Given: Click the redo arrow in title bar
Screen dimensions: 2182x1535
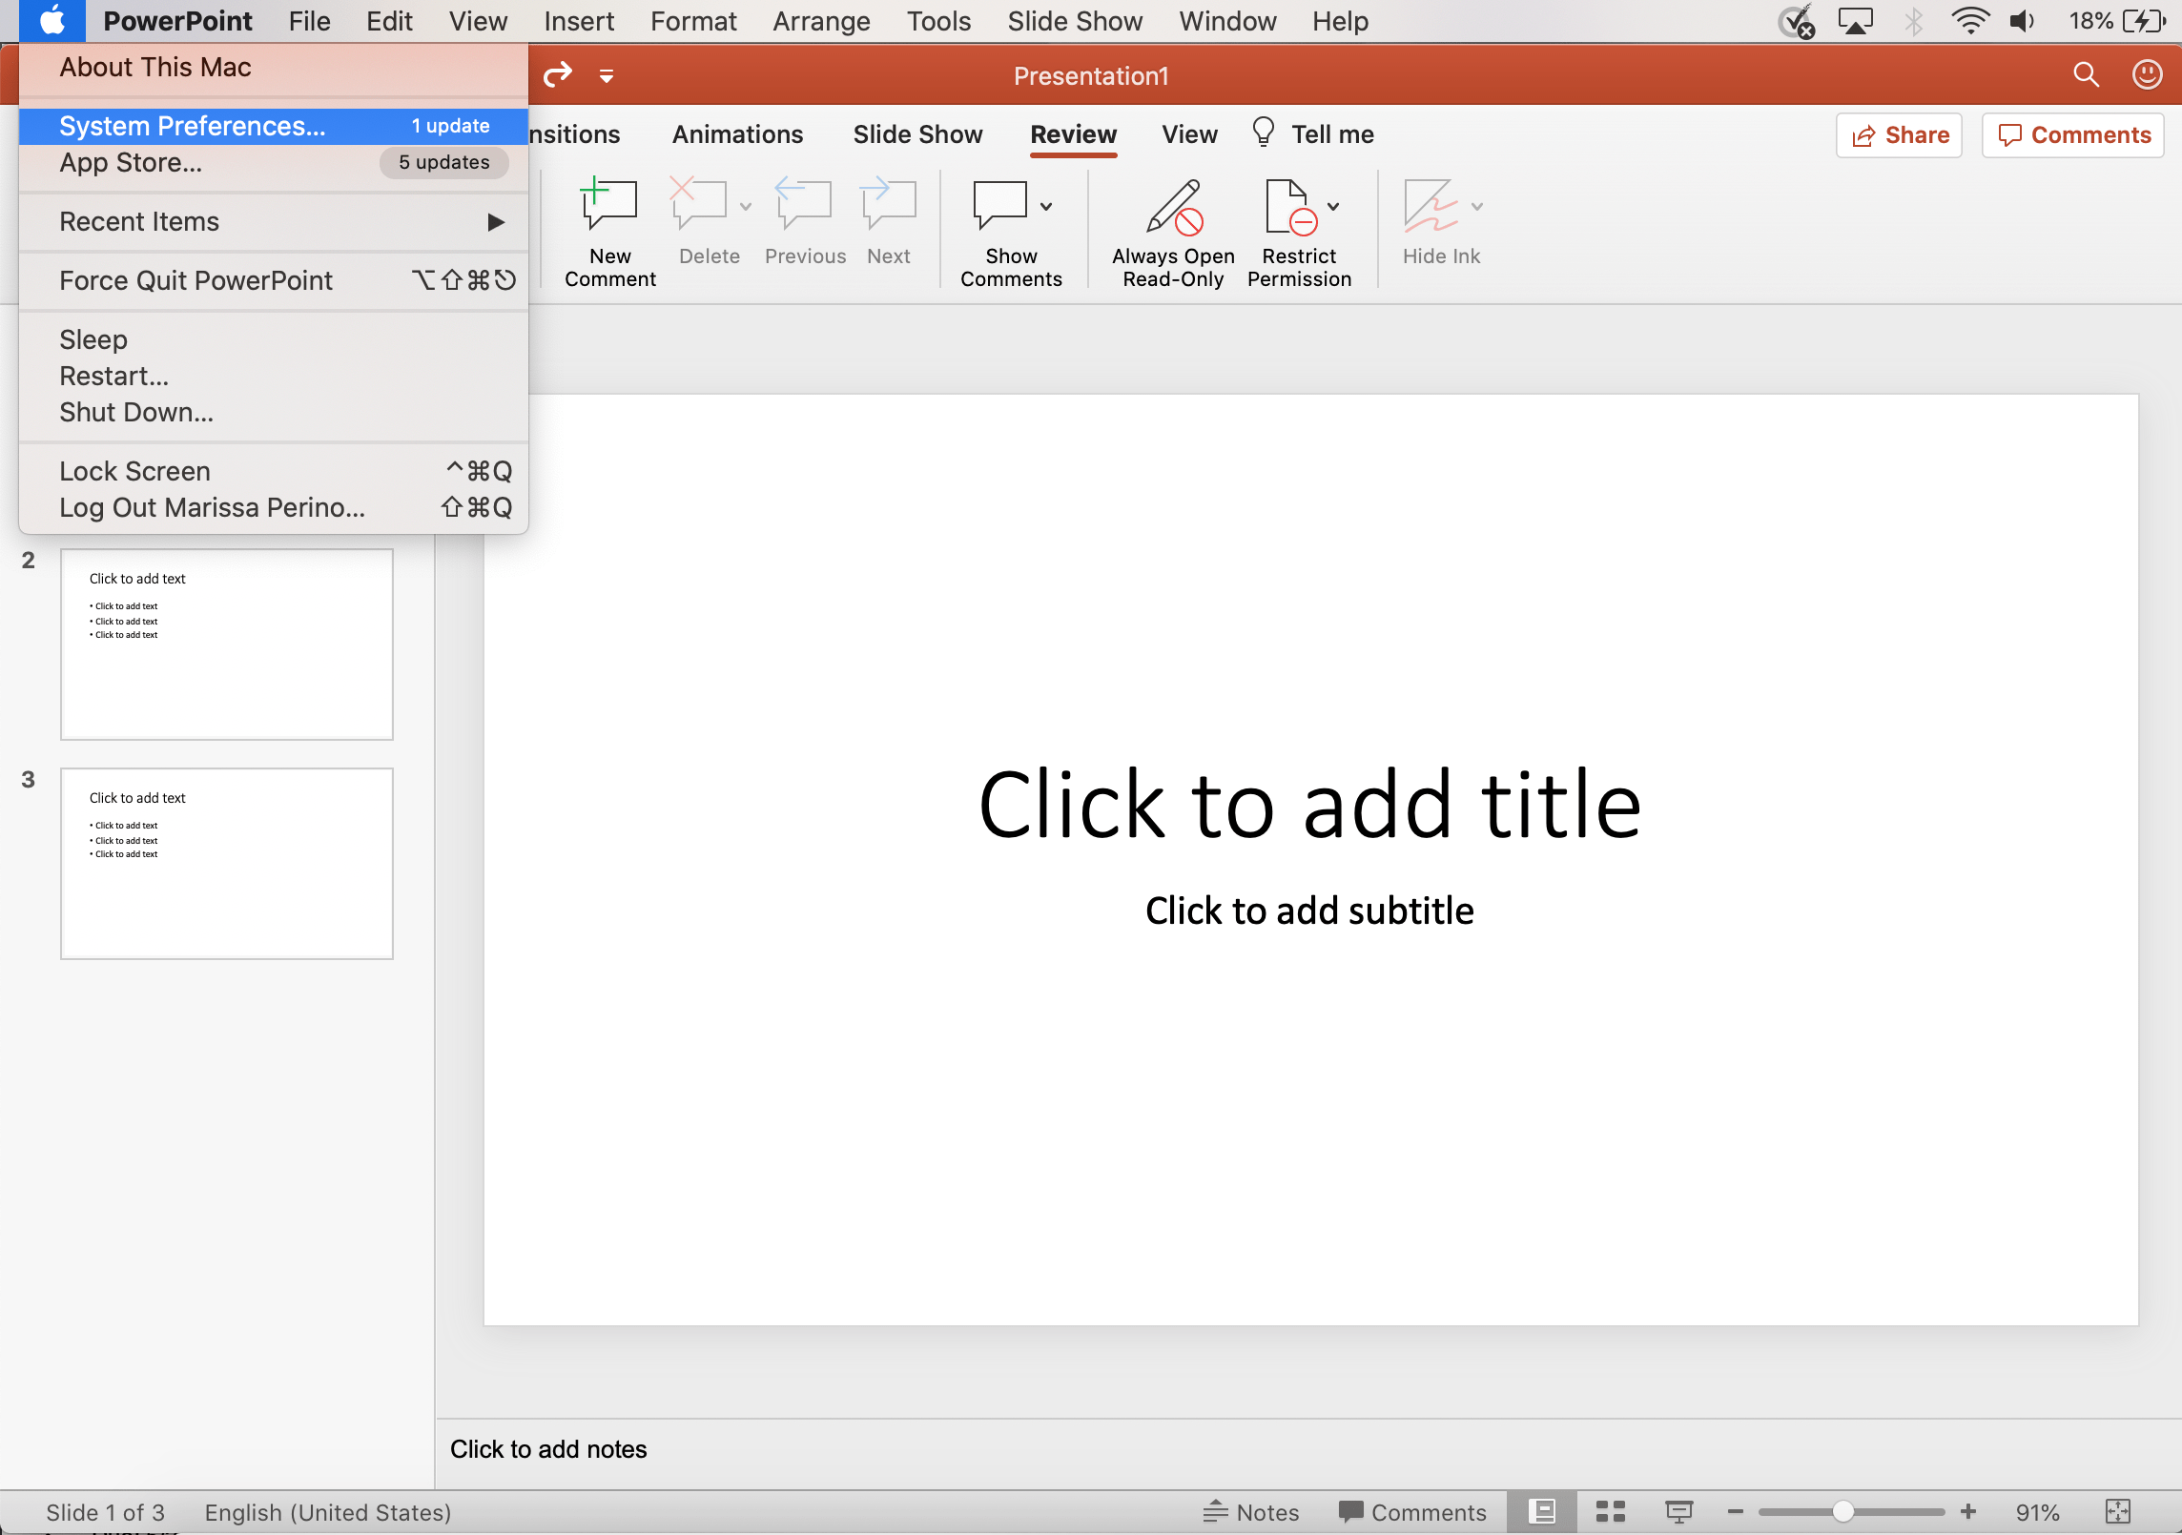Looking at the screenshot, I should point(557,74).
